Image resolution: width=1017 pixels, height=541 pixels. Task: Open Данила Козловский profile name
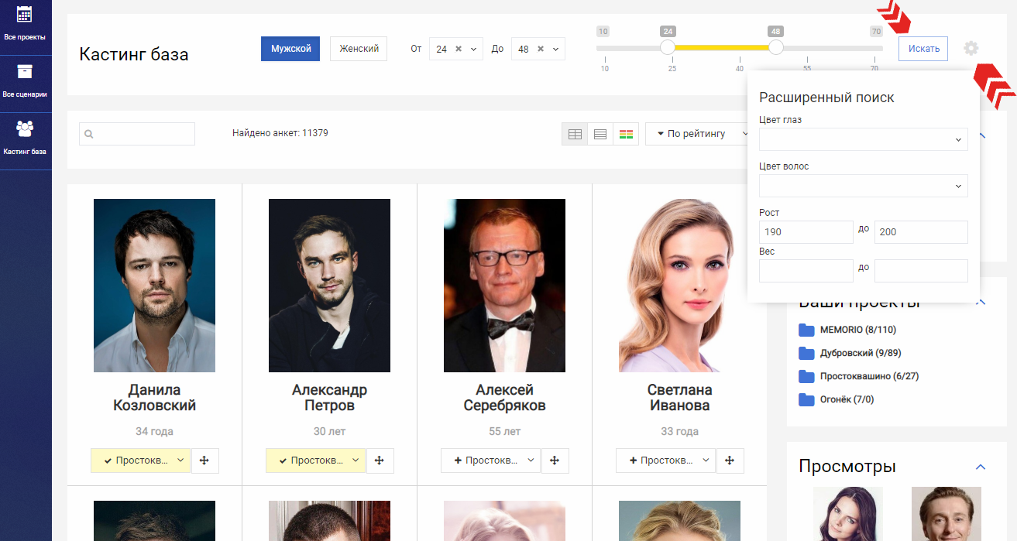154,398
